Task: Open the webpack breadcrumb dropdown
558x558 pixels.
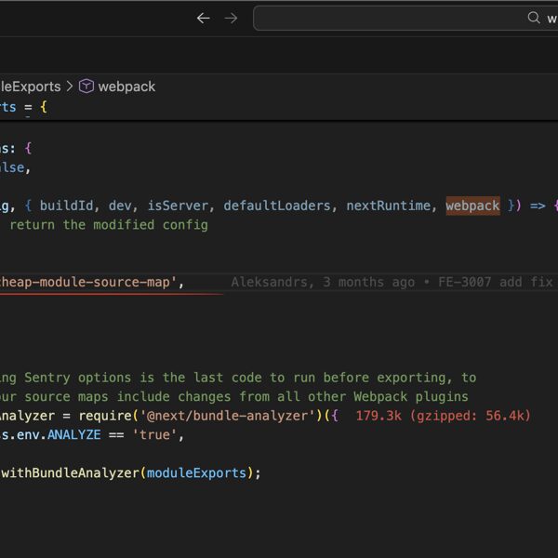Action: [126, 86]
